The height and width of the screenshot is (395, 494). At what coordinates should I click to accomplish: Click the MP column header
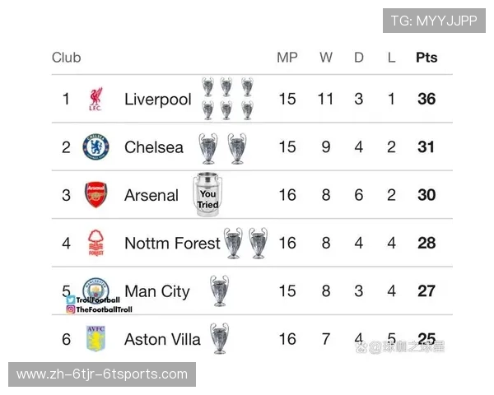[x=287, y=58]
